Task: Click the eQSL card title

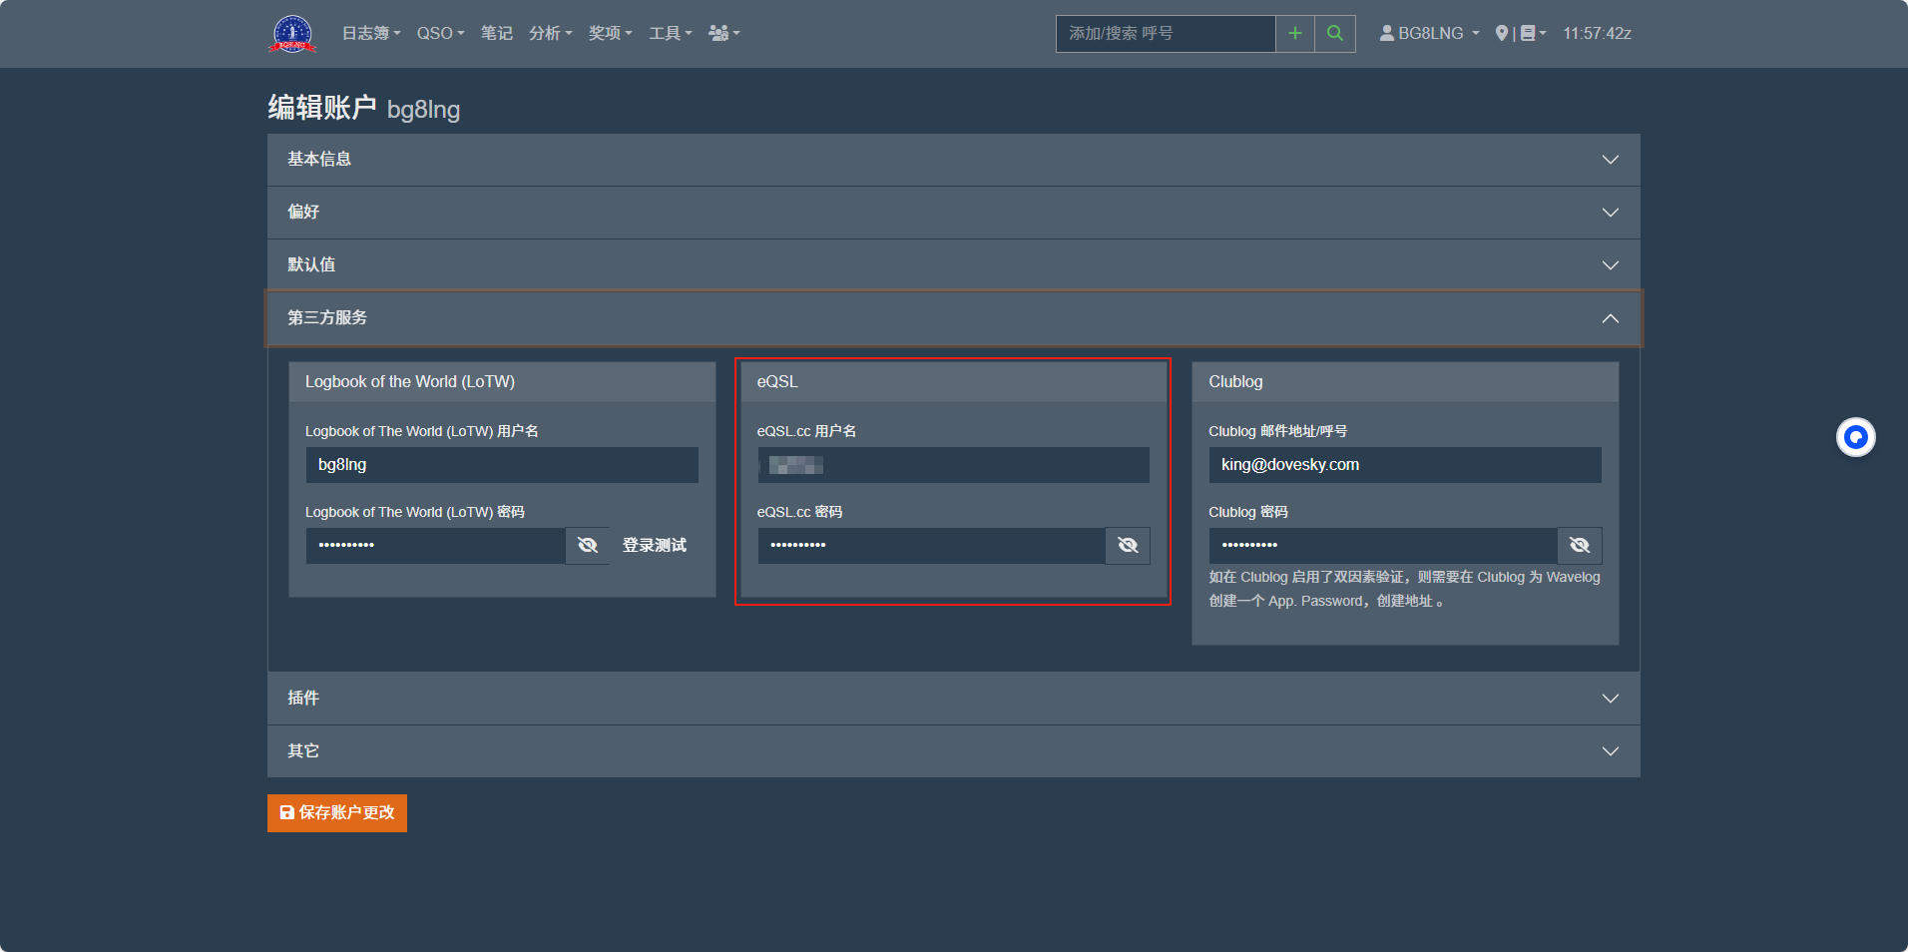Action: (x=777, y=382)
